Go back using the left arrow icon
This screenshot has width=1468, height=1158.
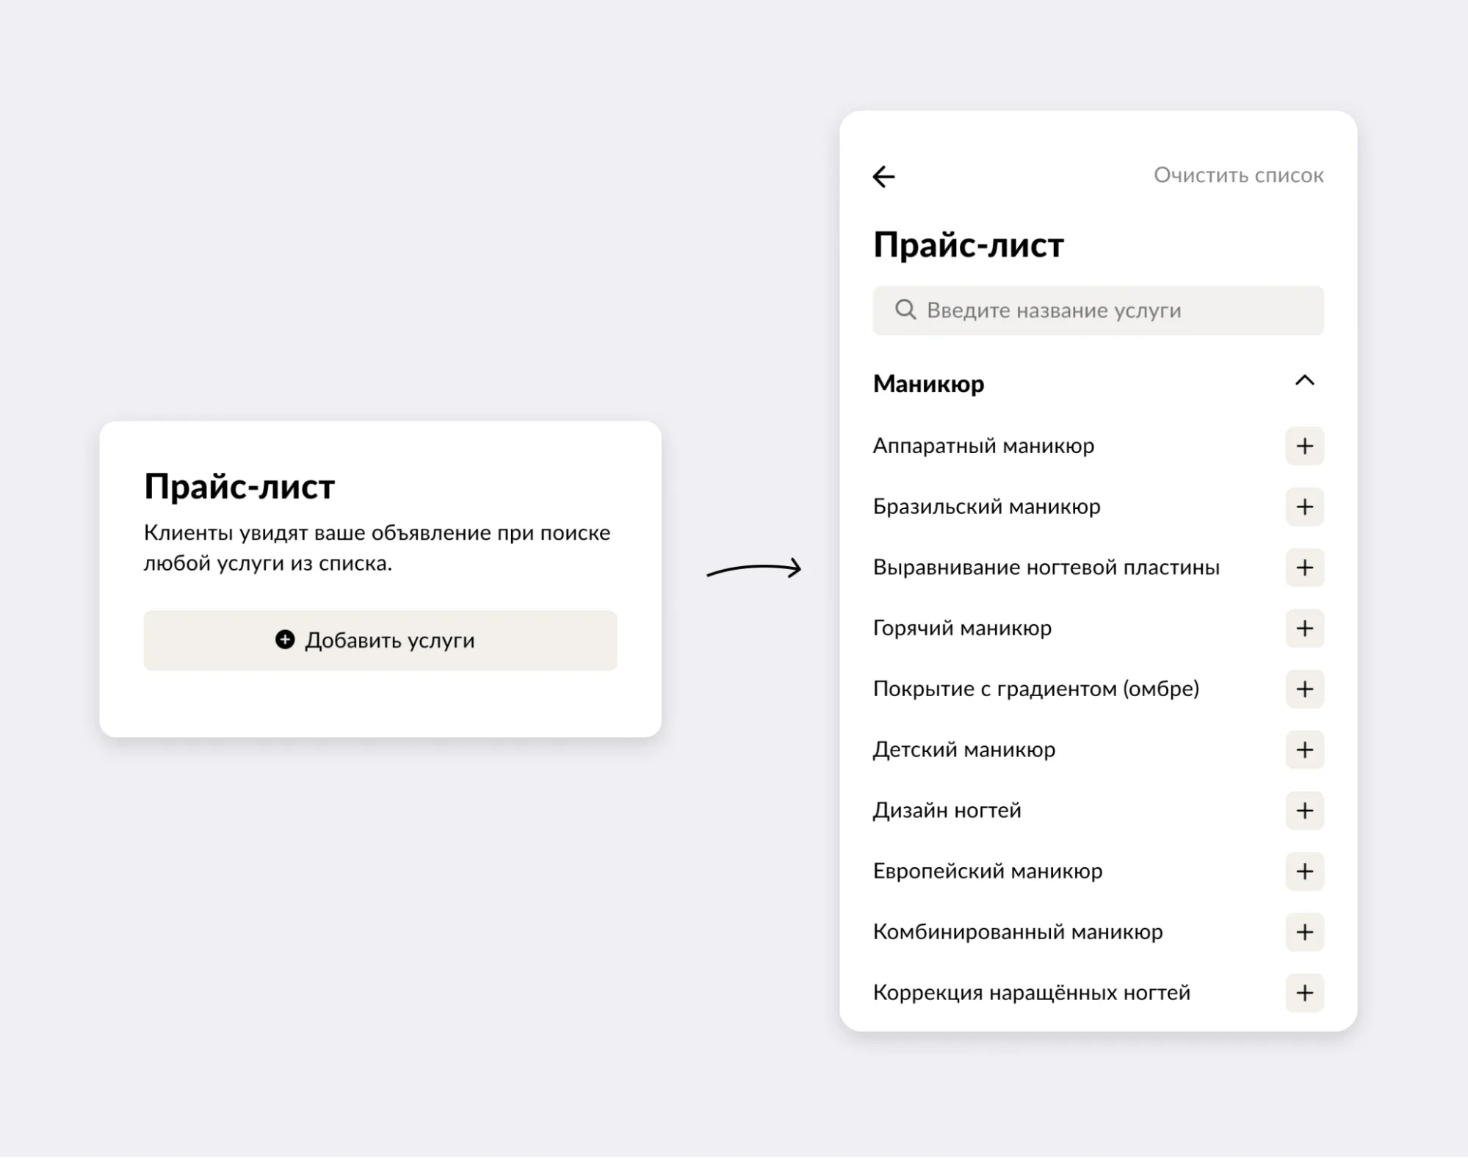(883, 176)
